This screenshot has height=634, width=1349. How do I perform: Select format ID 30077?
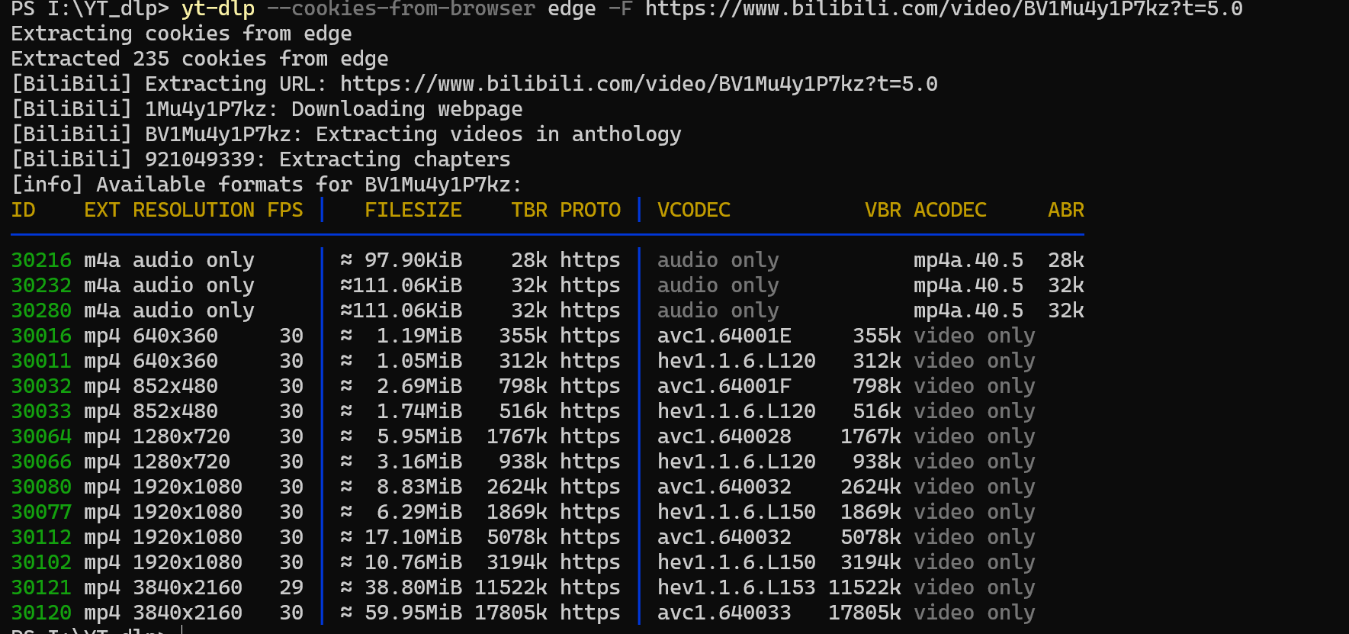pyautogui.click(x=41, y=512)
